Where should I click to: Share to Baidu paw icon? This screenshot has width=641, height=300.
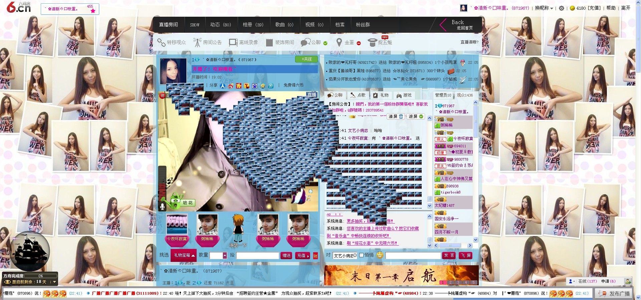[x=255, y=86]
